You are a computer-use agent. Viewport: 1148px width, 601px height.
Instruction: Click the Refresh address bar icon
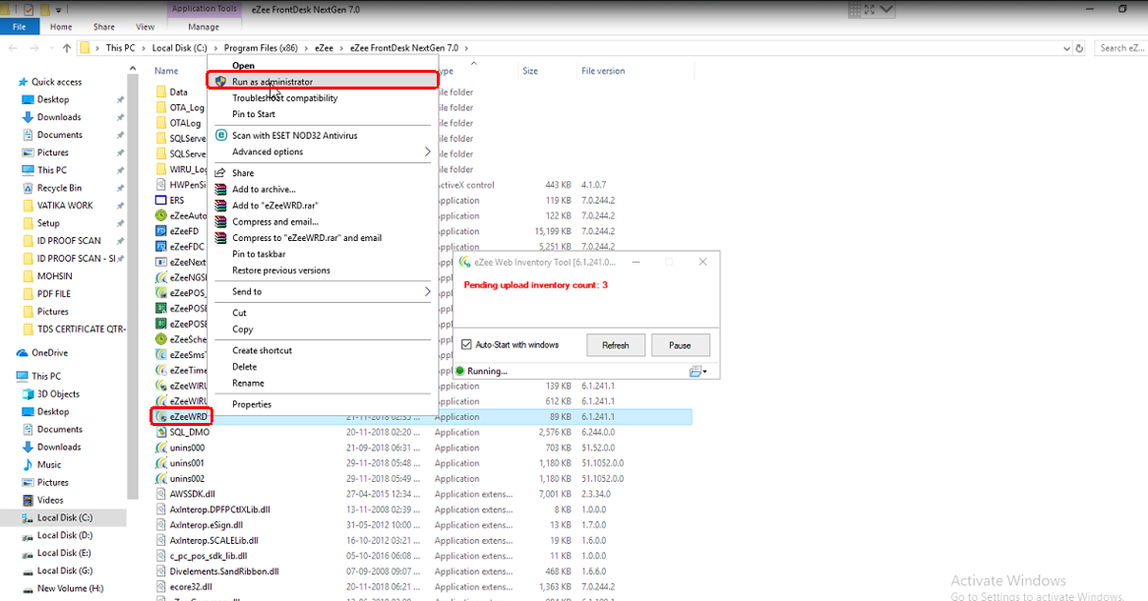(x=1079, y=48)
